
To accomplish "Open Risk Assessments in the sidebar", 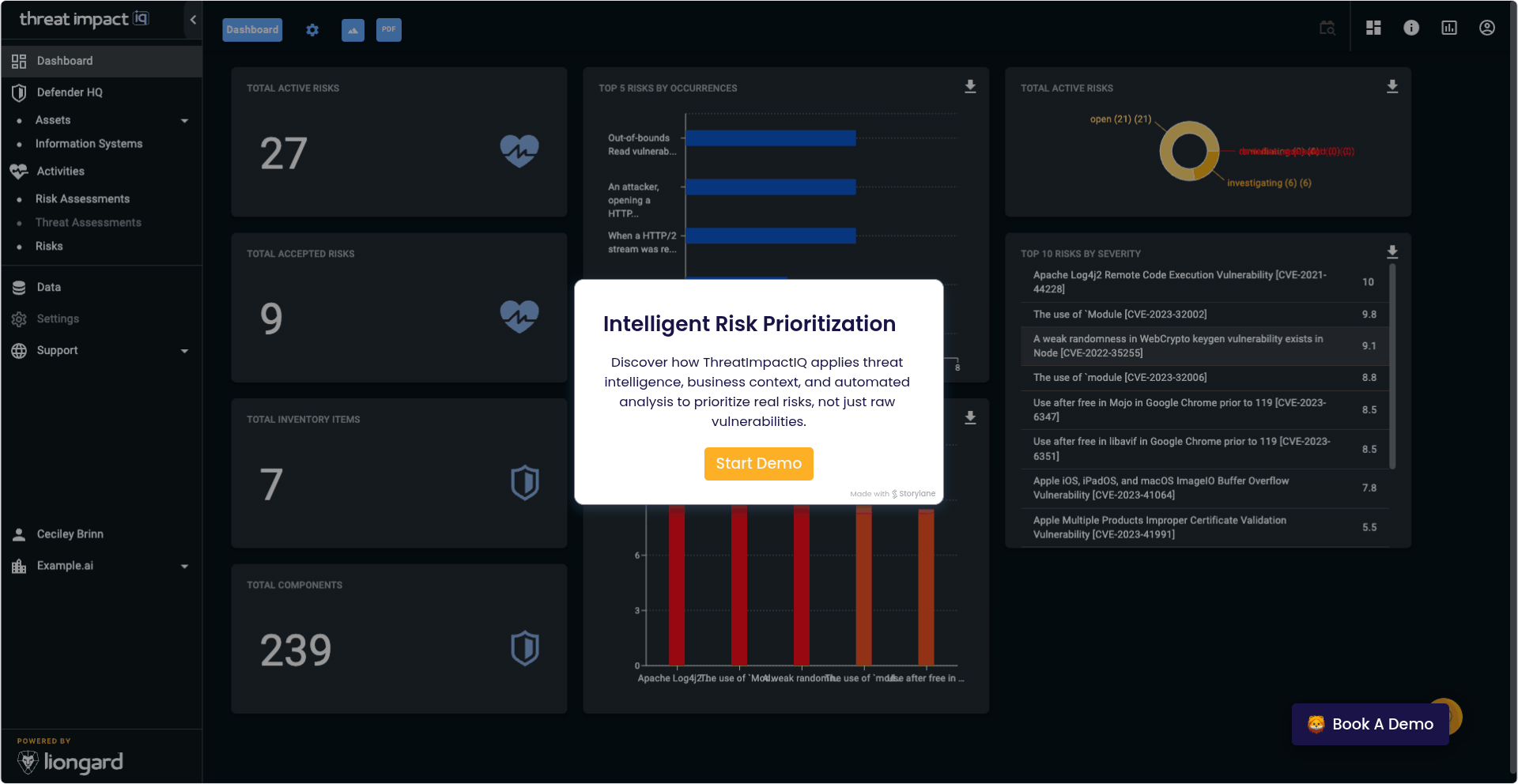I will click(82, 199).
